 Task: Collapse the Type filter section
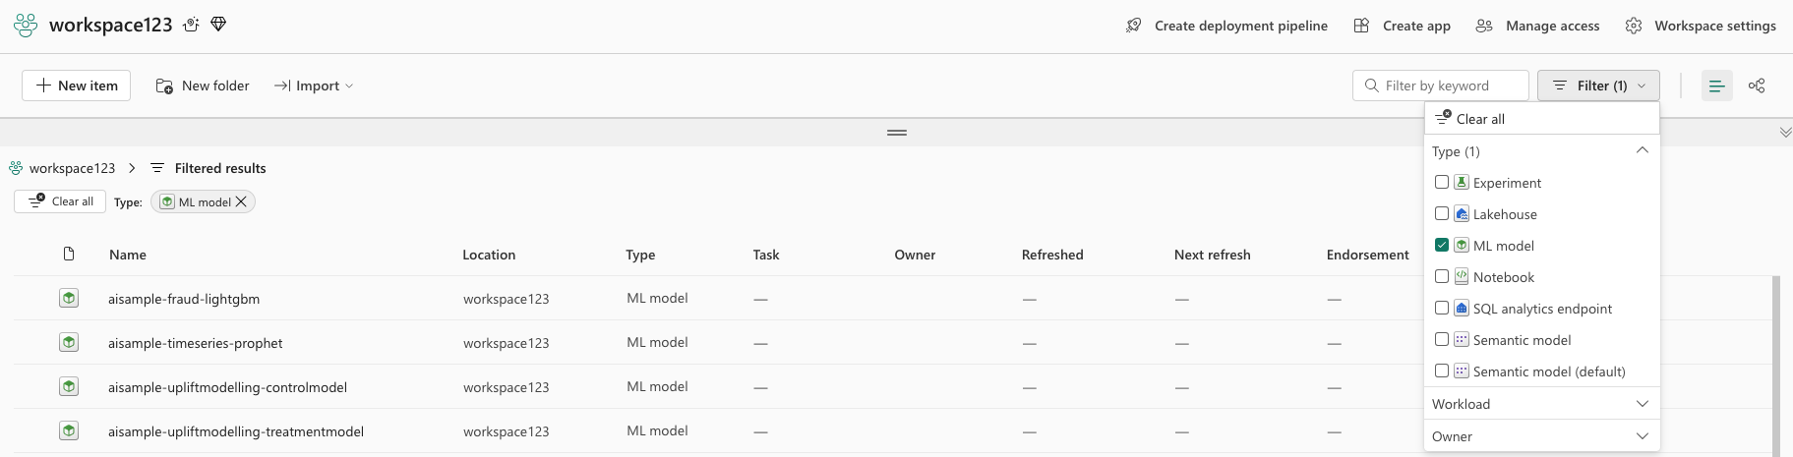(x=1642, y=151)
